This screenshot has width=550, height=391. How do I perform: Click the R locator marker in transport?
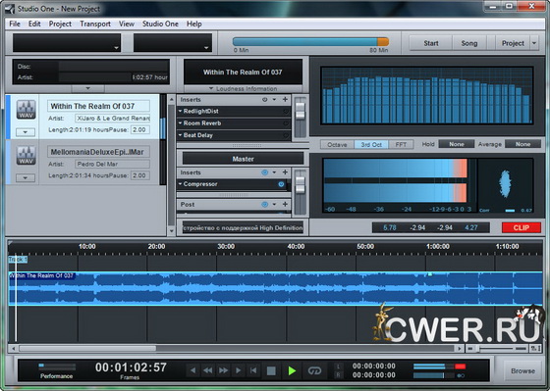tap(339, 375)
